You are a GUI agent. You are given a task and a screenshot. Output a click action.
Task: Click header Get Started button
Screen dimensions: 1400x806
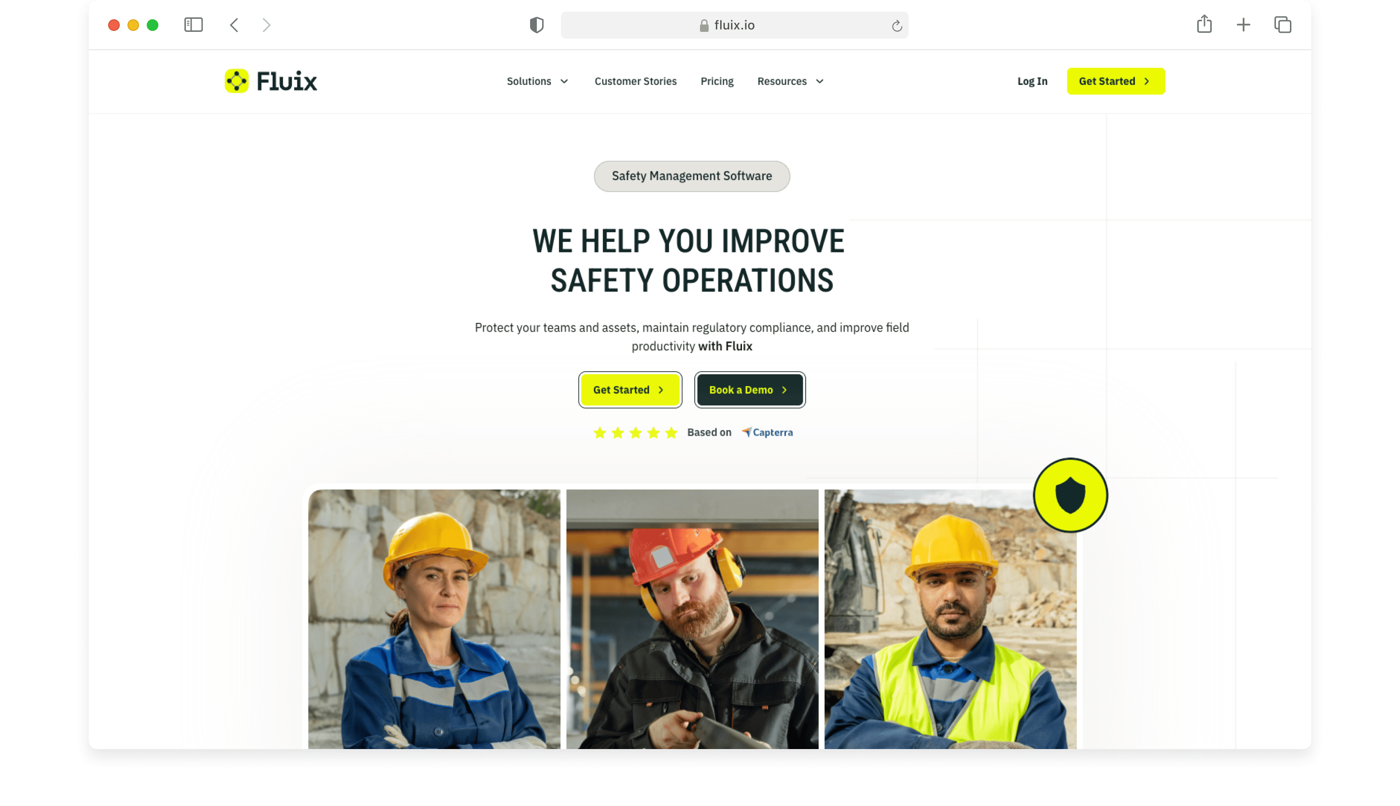pos(1116,82)
